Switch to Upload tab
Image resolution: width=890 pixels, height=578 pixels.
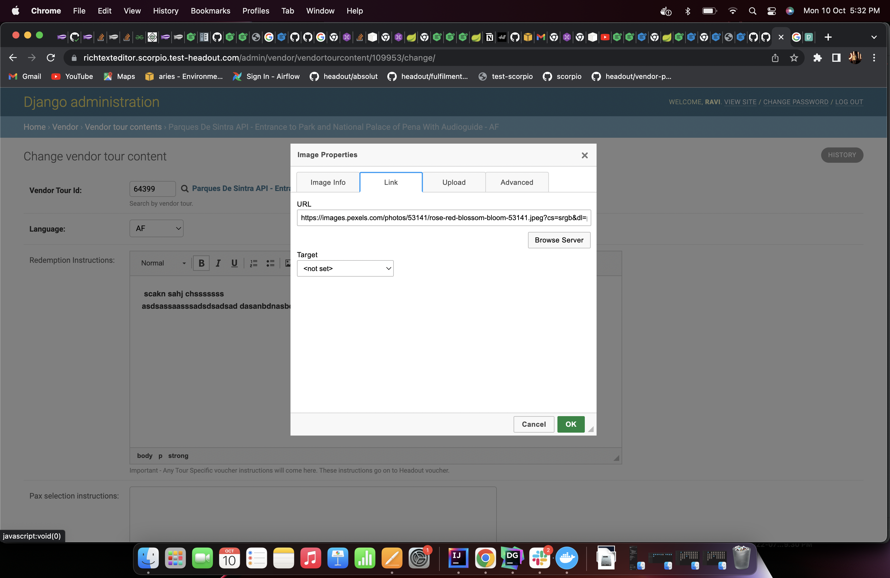pyautogui.click(x=454, y=182)
